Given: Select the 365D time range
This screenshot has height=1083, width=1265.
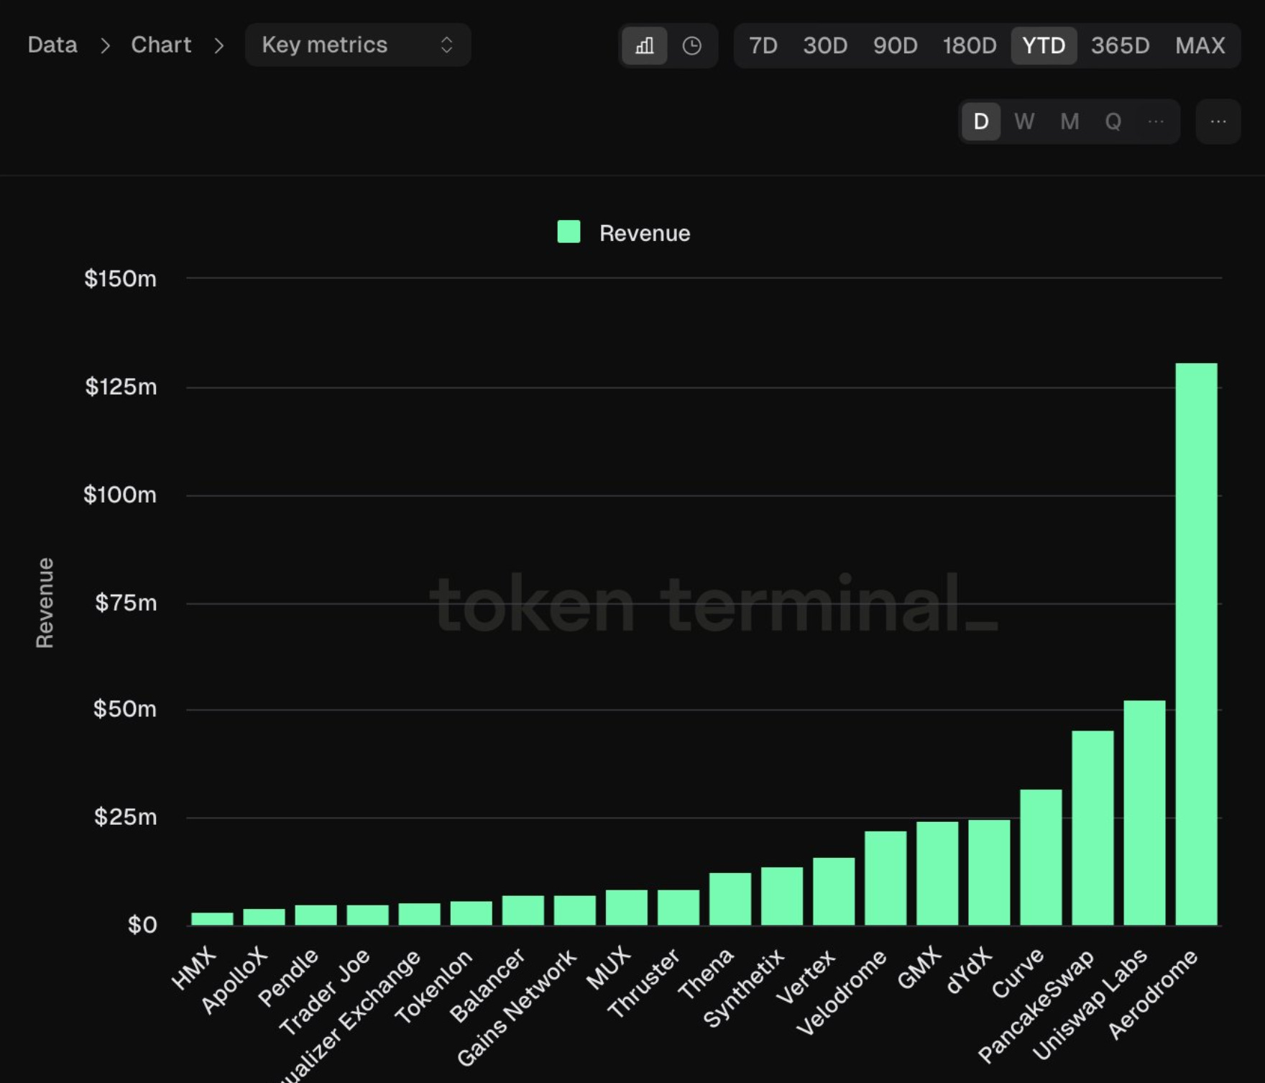Looking at the screenshot, I should pos(1120,46).
